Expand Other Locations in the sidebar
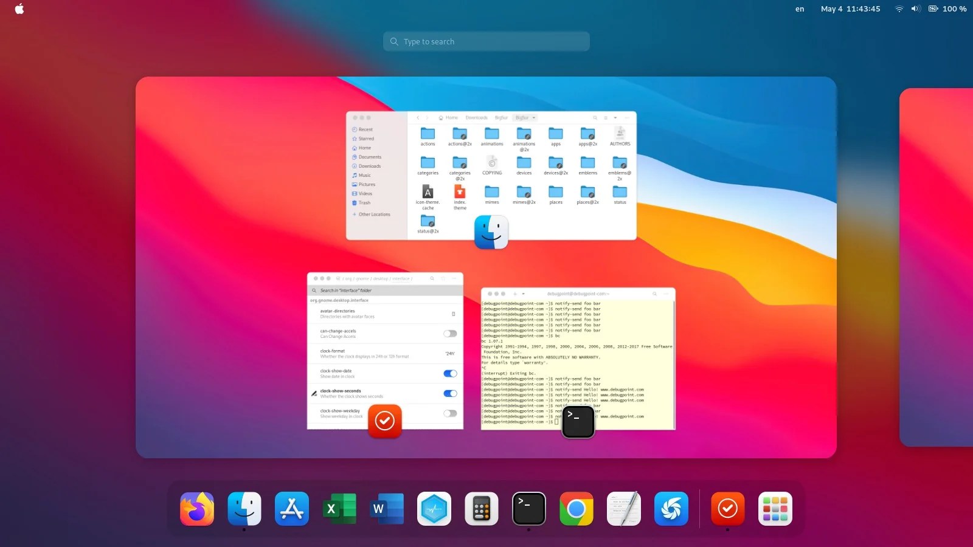The height and width of the screenshot is (547, 973). [374, 214]
